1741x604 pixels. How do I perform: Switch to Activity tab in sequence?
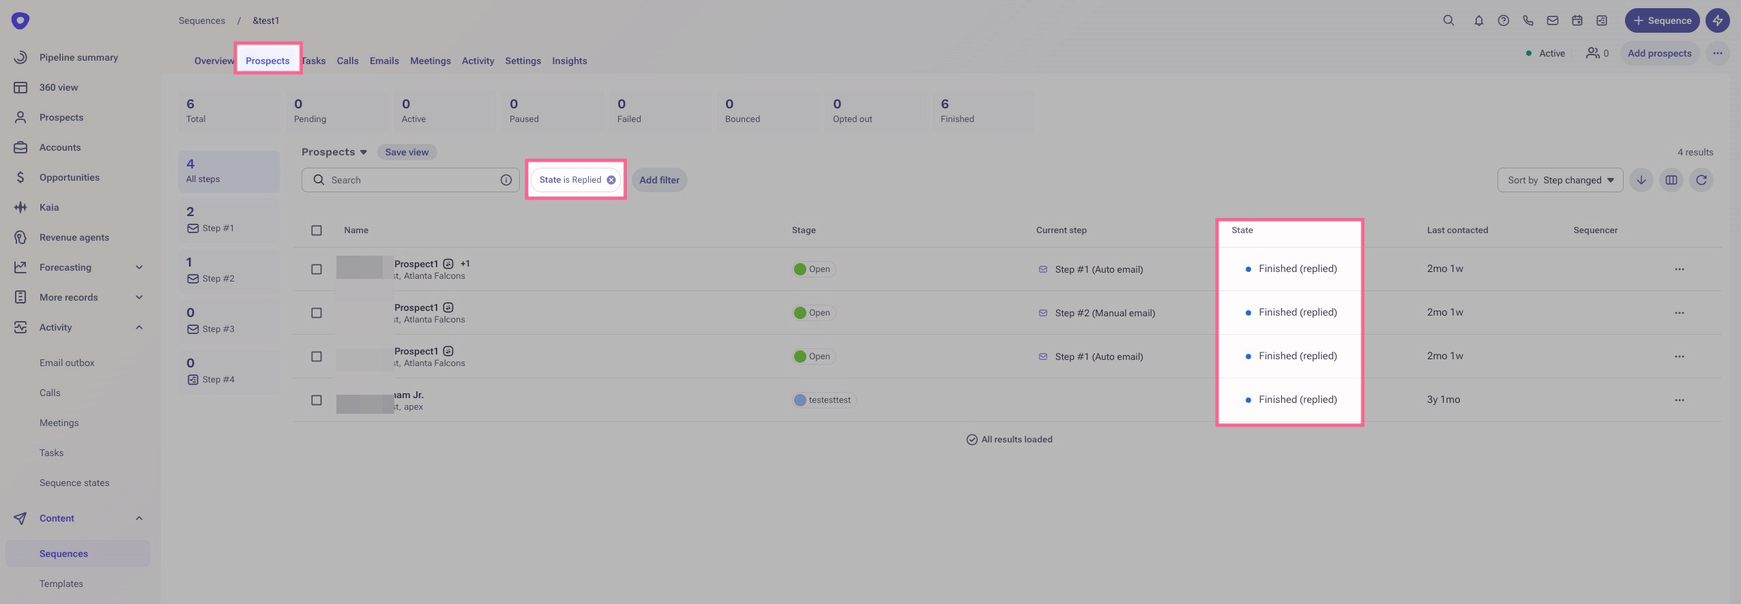478,61
